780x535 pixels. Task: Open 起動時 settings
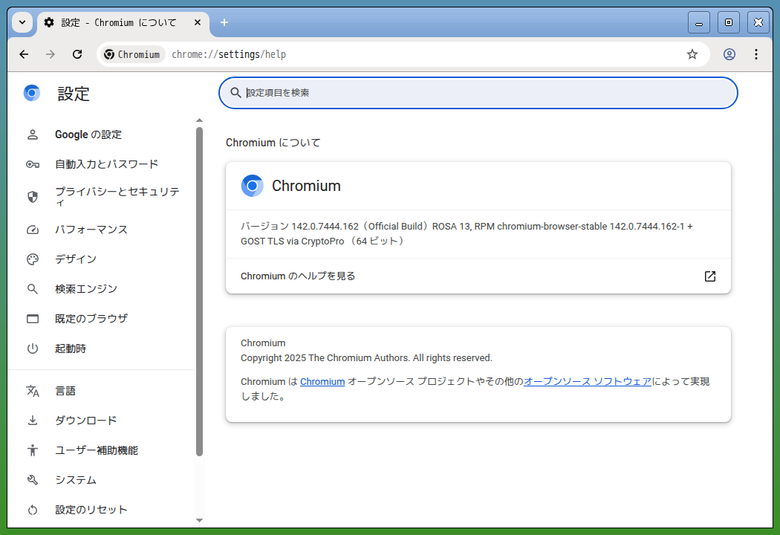pyautogui.click(x=101, y=348)
